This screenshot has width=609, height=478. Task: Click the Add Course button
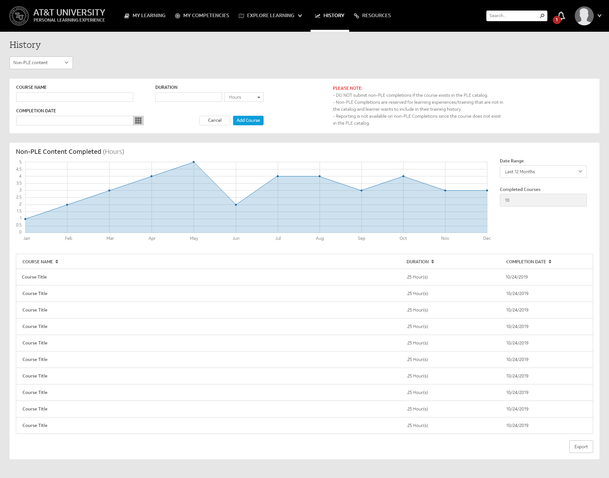(x=248, y=121)
